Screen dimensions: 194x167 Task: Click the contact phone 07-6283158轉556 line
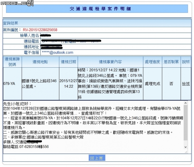pos(26,147)
